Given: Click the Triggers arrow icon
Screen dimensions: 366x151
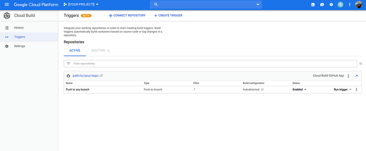Looking at the screenshot, I should (x=7, y=37).
